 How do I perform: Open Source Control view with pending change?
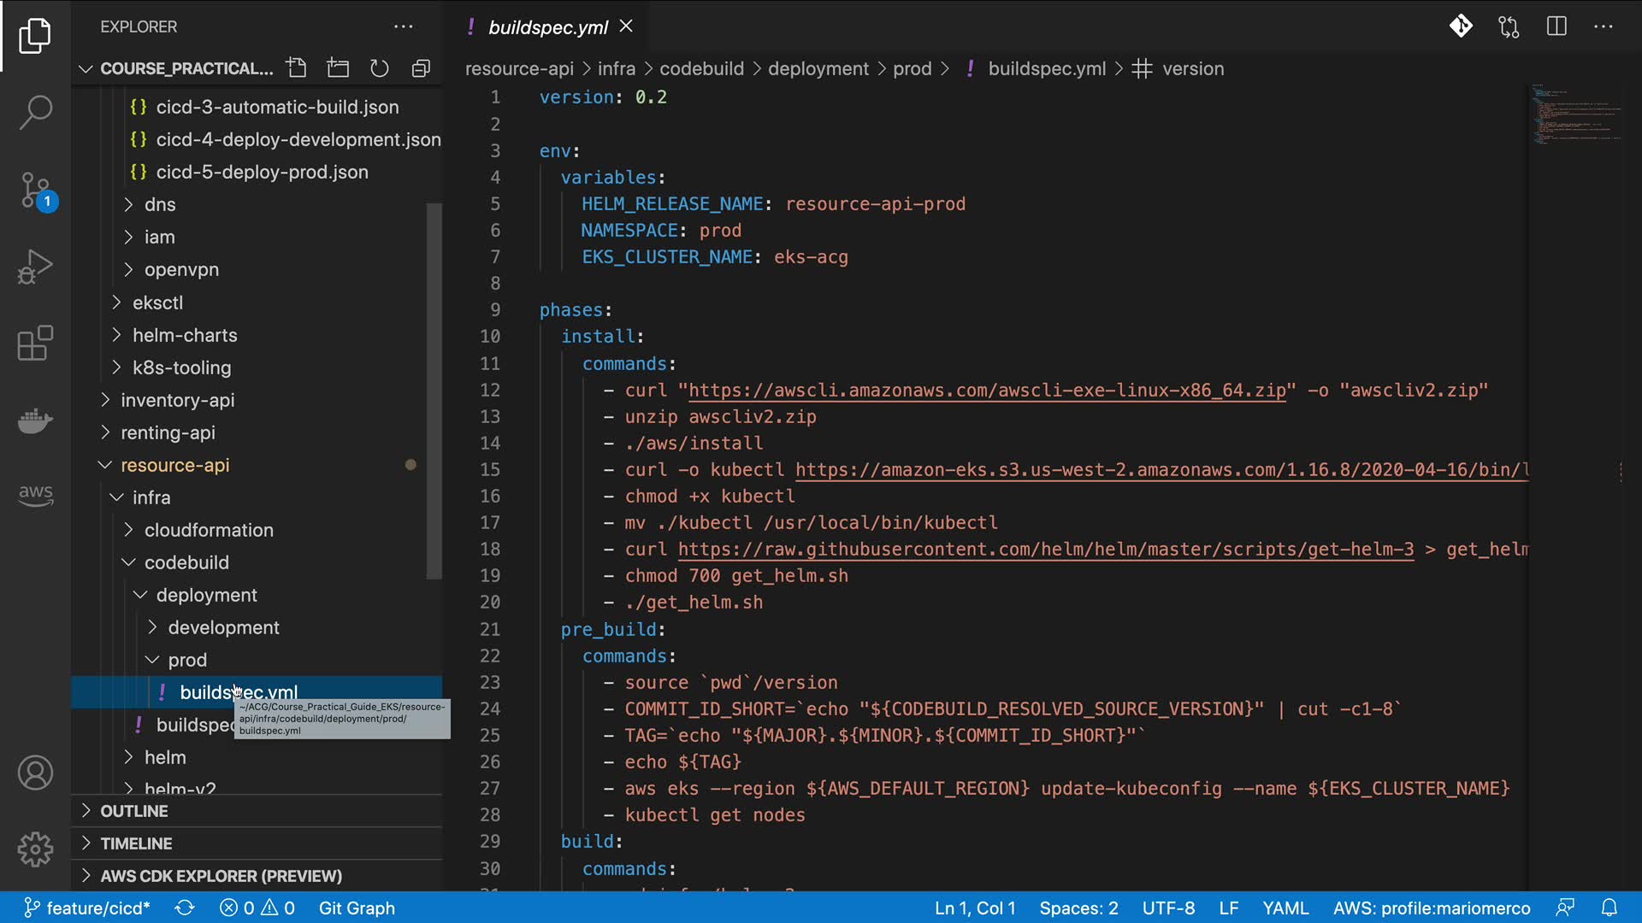click(x=35, y=191)
